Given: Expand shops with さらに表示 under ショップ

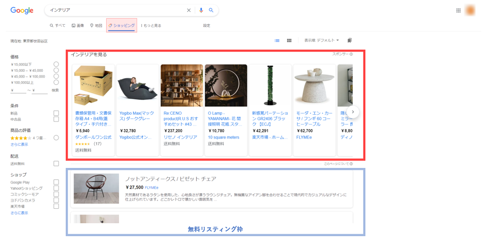Looking at the screenshot, I should (19, 213).
